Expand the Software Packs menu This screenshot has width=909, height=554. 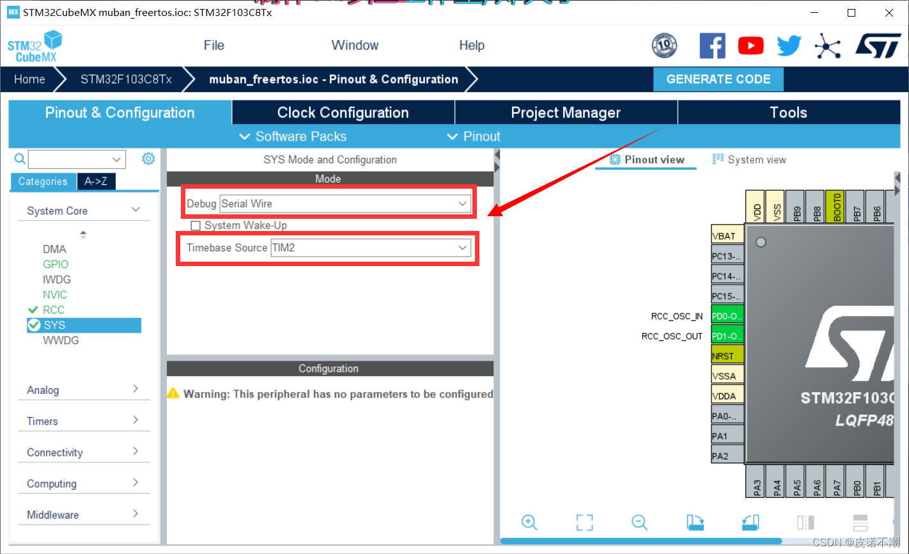(292, 136)
